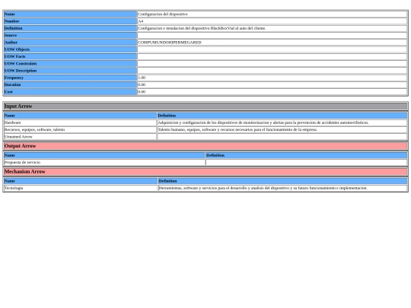Select the 'Recursos, equipos, software, talento' row
Image resolution: width=411 pixels, height=308 pixels.
pyautogui.click(x=80, y=129)
